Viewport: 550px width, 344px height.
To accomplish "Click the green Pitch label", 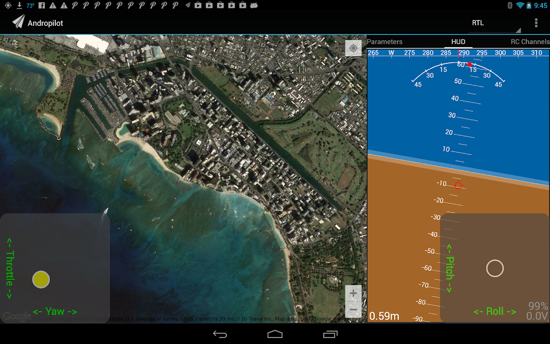I will point(450,269).
